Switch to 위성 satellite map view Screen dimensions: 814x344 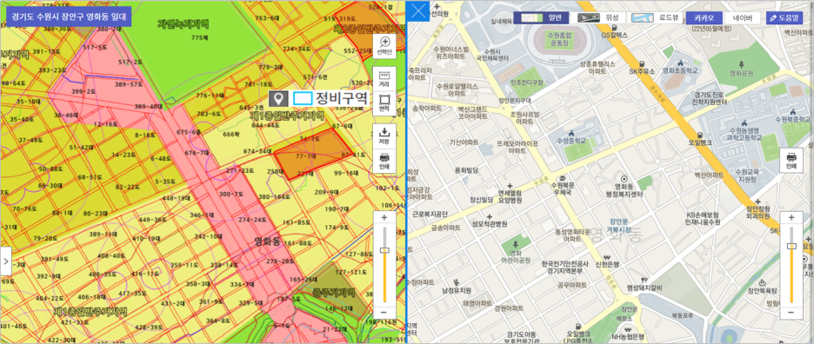(598, 17)
